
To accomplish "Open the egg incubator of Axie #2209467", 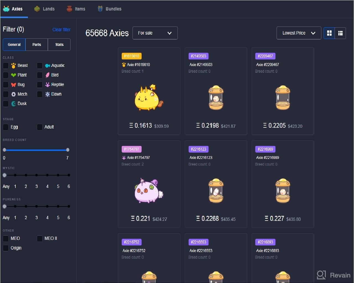I will [x=283, y=98].
